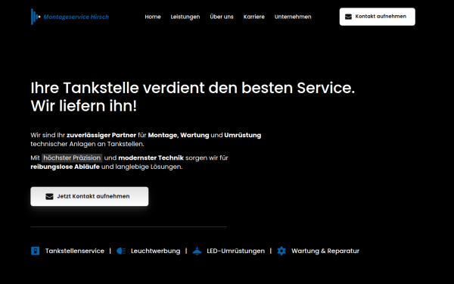The height and width of the screenshot is (284, 454).
Task: Click the bold text reibungslose Abläufe
Action: point(65,167)
